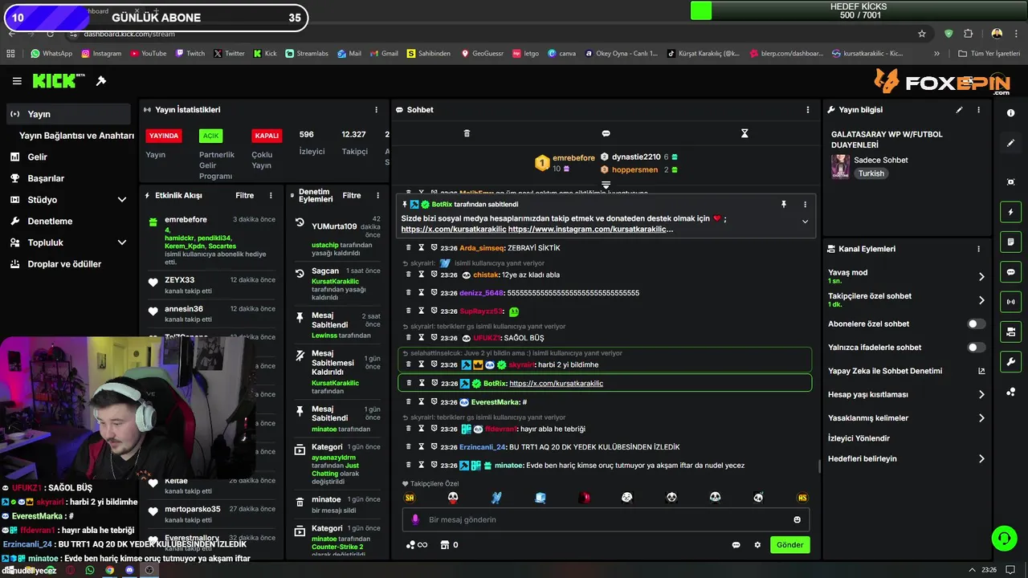Screen dimensions: 1028x578
Task: Click the Turkish language tag
Action: [x=871, y=173]
